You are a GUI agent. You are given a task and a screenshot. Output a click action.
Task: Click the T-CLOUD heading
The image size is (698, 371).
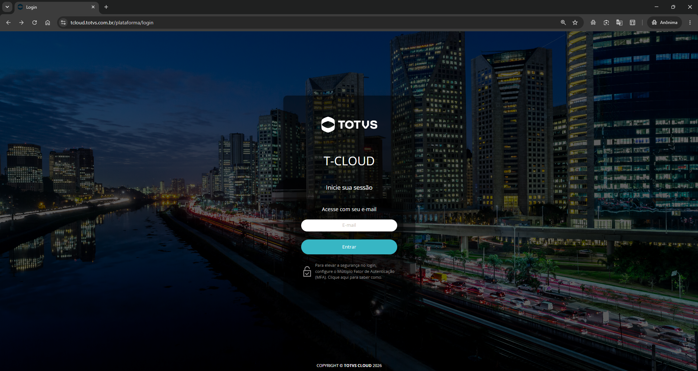[x=349, y=161]
